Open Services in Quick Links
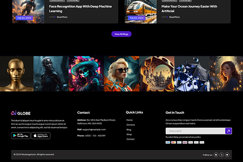The height and width of the screenshot is (162, 243). (x=130, y=125)
